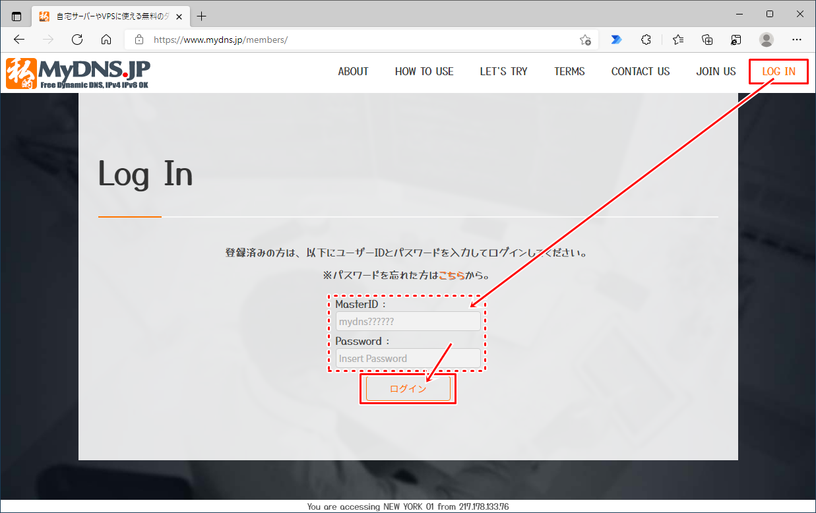Click the MasterID input field

pos(408,321)
